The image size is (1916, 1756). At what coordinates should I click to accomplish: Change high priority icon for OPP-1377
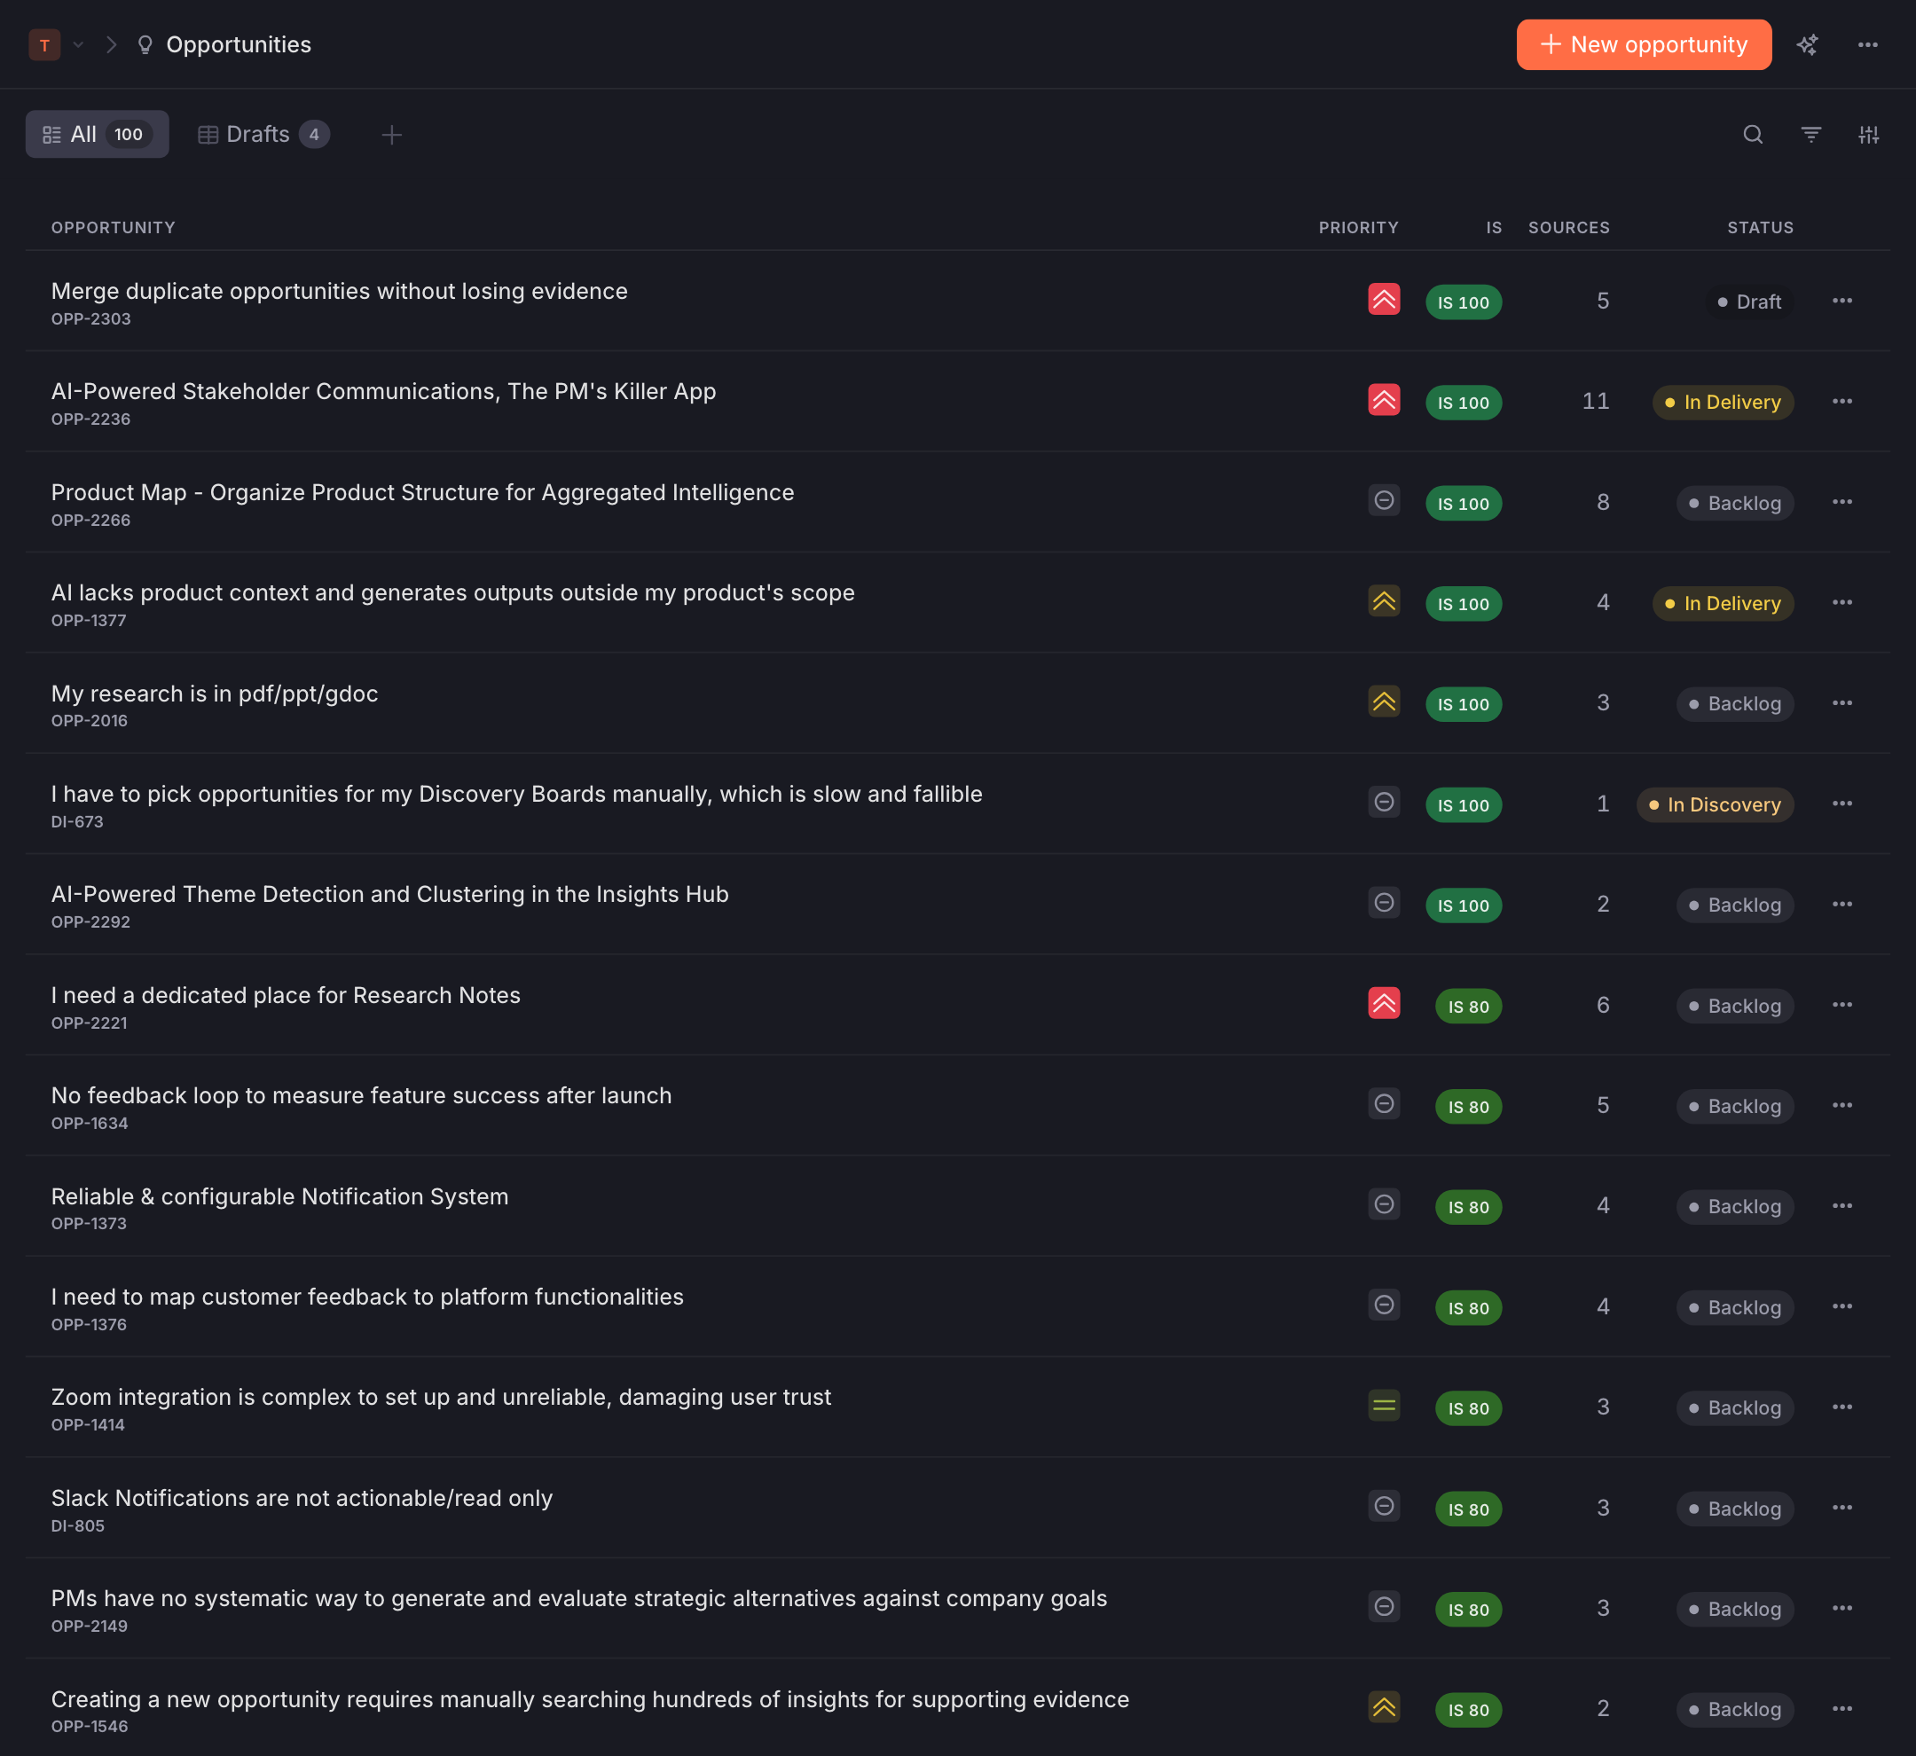click(1384, 601)
